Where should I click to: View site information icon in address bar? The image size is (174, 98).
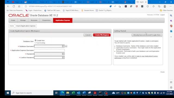click(26, 6)
